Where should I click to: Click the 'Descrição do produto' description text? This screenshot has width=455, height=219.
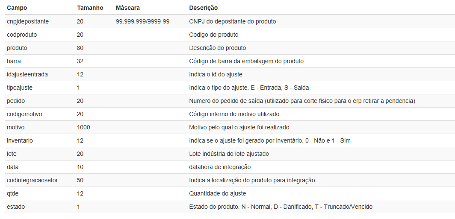(x=217, y=48)
